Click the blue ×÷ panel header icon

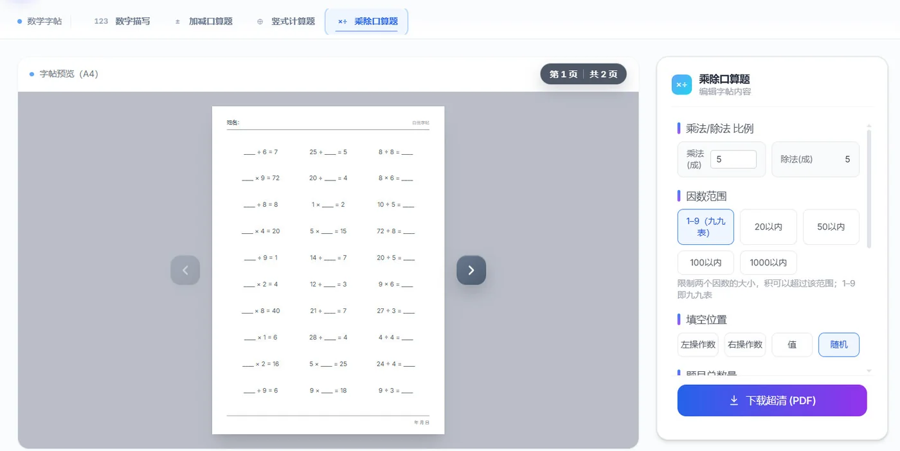click(681, 85)
